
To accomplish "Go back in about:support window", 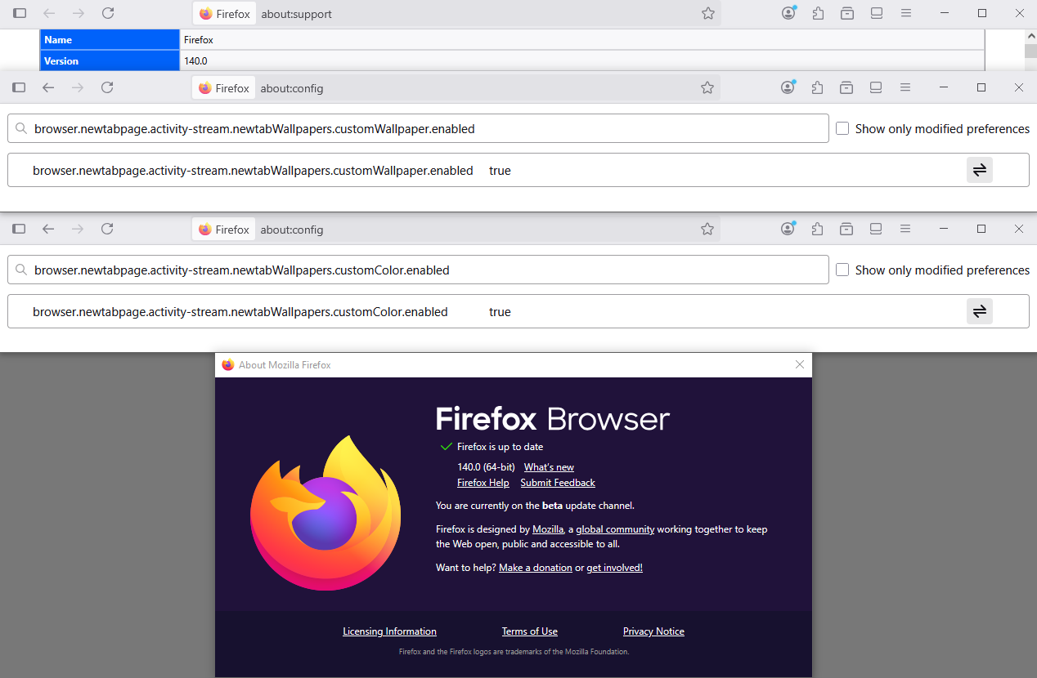I will (49, 13).
